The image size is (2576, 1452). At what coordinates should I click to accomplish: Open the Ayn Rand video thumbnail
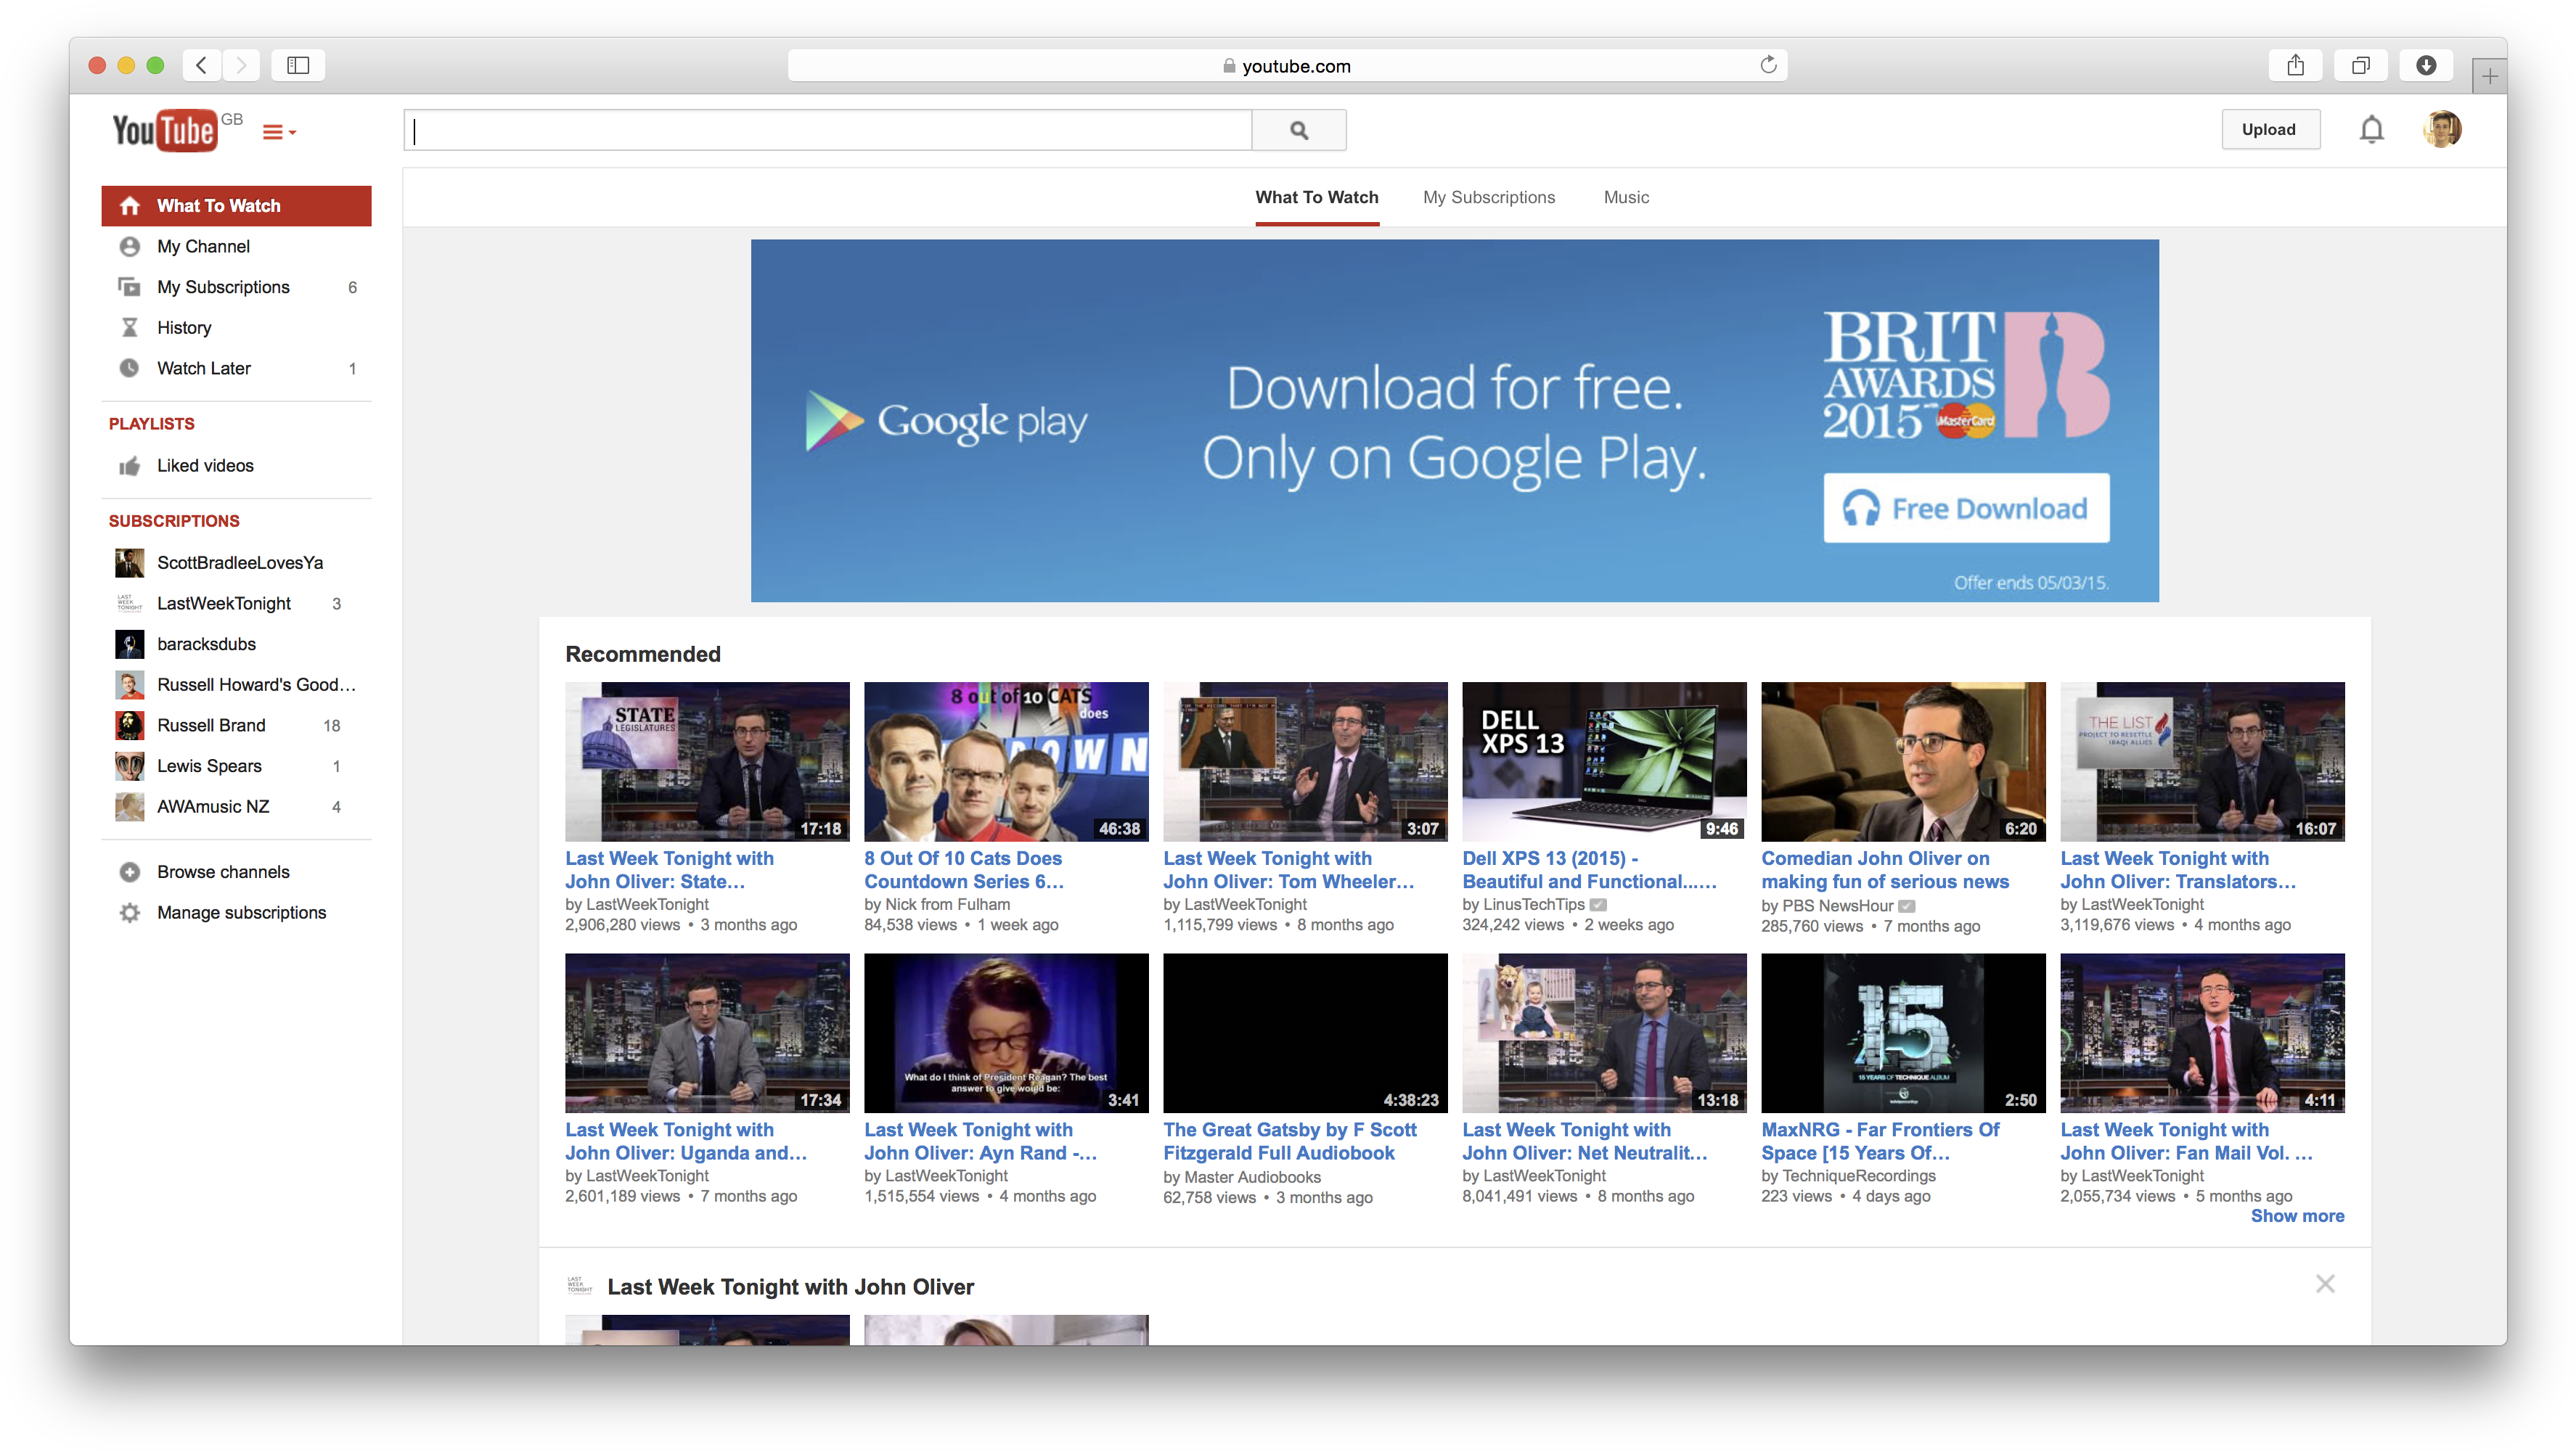1006,1033
